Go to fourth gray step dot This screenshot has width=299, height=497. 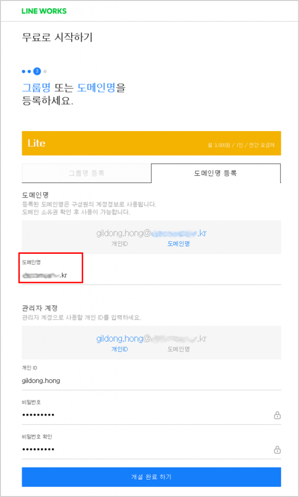(45, 71)
